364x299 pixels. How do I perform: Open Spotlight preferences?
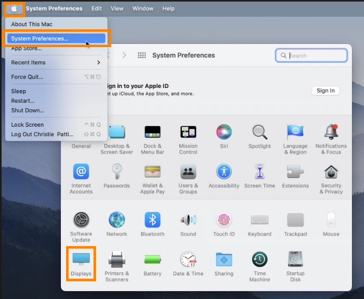(x=260, y=137)
